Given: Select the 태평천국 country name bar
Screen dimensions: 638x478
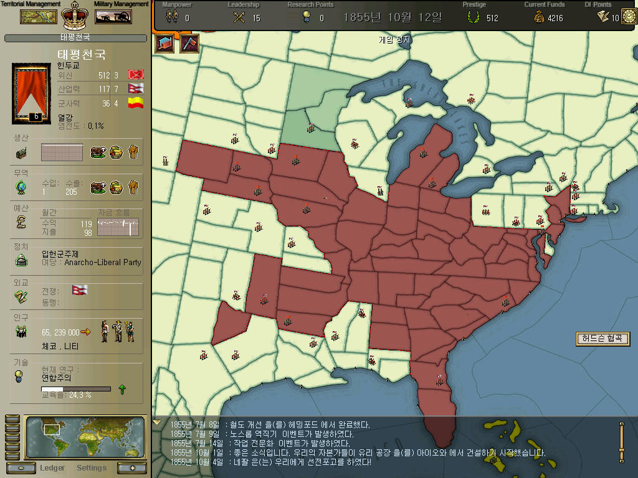Looking at the screenshot, I should [x=75, y=38].
